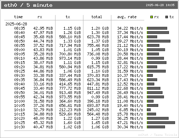The image size is (179, 138).
Task: Click the rx column header
Action: coord(40,17)
